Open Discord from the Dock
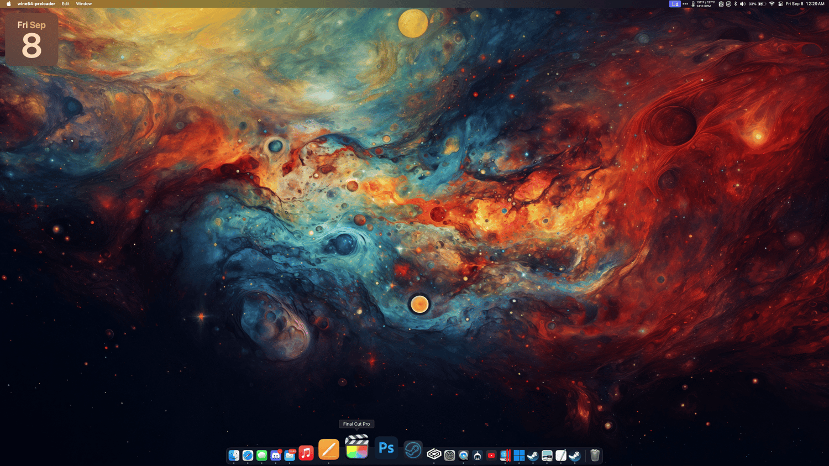This screenshot has height=466, width=829. [276, 455]
